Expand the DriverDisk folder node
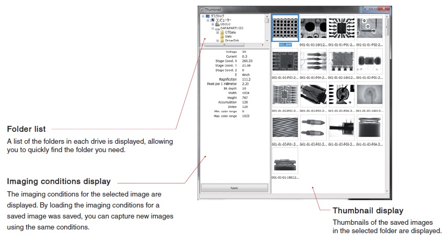The image size is (447, 242). click(x=217, y=40)
